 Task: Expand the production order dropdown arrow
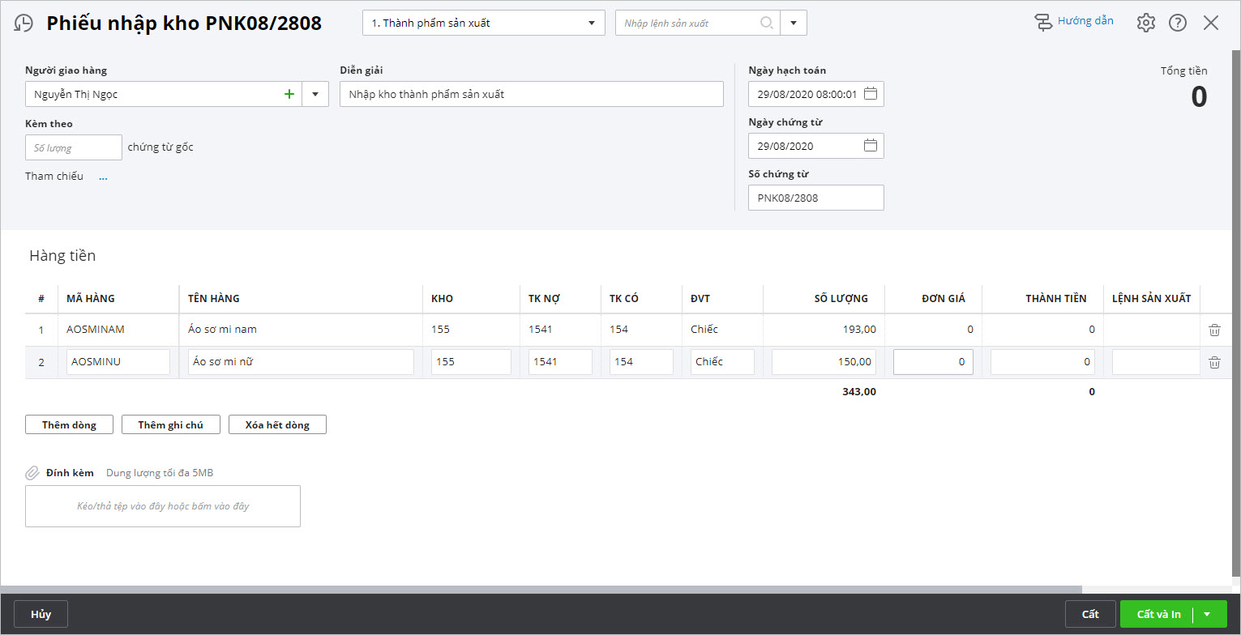tap(794, 23)
